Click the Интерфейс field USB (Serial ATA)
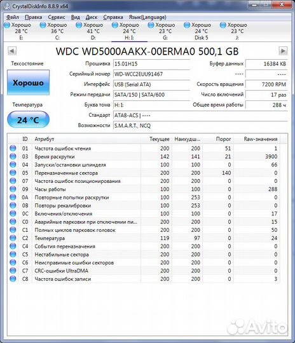Screen dimensions: 295x343 [x=151, y=84]
